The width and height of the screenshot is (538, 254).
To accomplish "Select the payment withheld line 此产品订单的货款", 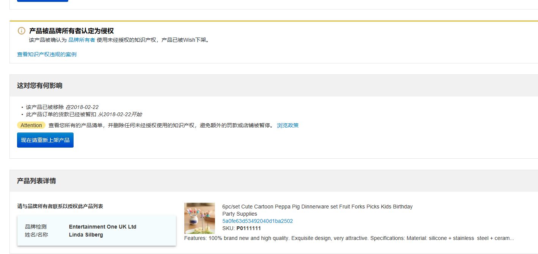I will click(x=84, y=114).
